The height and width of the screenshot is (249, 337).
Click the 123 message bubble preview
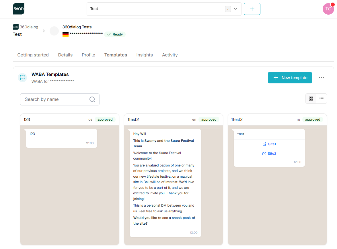point(62,138)
